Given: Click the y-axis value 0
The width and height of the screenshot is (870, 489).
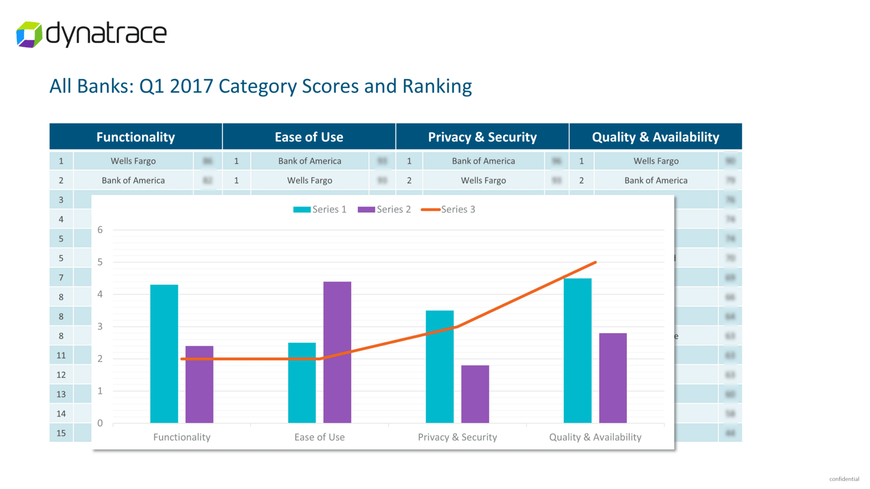Looking at the screenshot, I should point(100,423).
